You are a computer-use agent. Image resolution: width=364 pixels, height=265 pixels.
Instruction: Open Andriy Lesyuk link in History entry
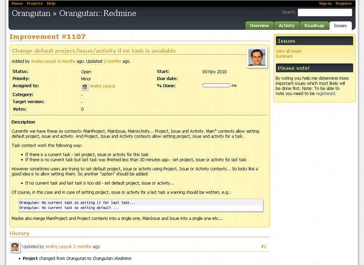pyautogui.click(x=59, y=246)
